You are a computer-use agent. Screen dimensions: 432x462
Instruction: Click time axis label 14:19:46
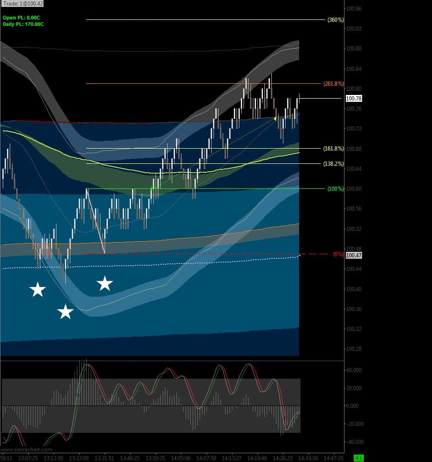click(x=257, y=458)
